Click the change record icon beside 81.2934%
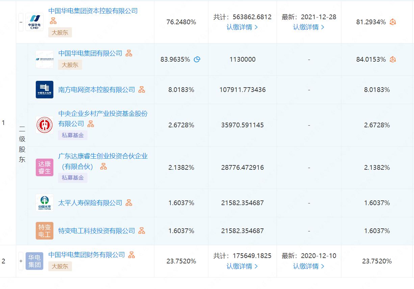The image size is (414, 289). (392, 22)
